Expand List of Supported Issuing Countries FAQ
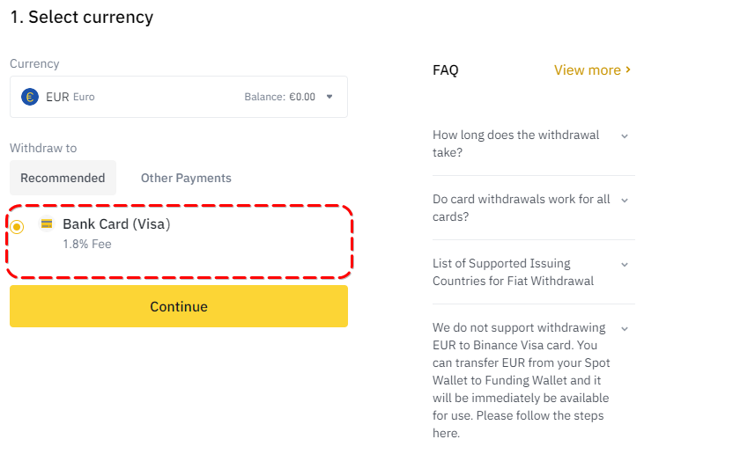Viewport: 755px width, 454px height. [624, 264]
